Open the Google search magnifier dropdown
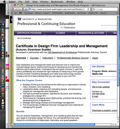Screen dimensions: 120x129 [94, 9]
